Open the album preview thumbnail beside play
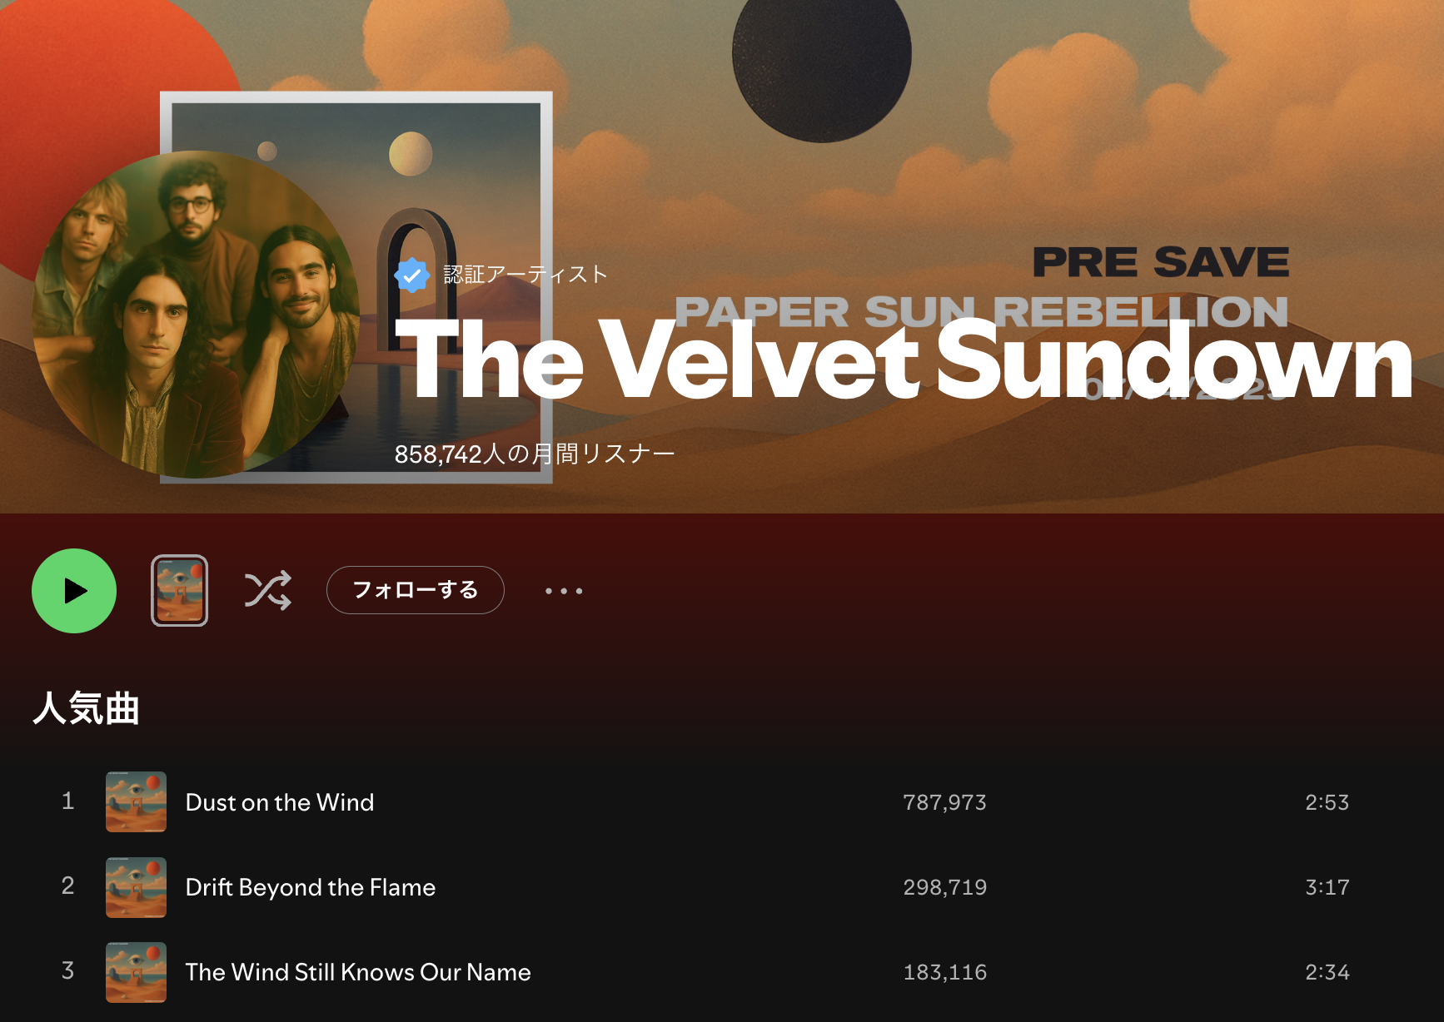The height and width of the screenshot is (1022, 1444). click(179, 590)
